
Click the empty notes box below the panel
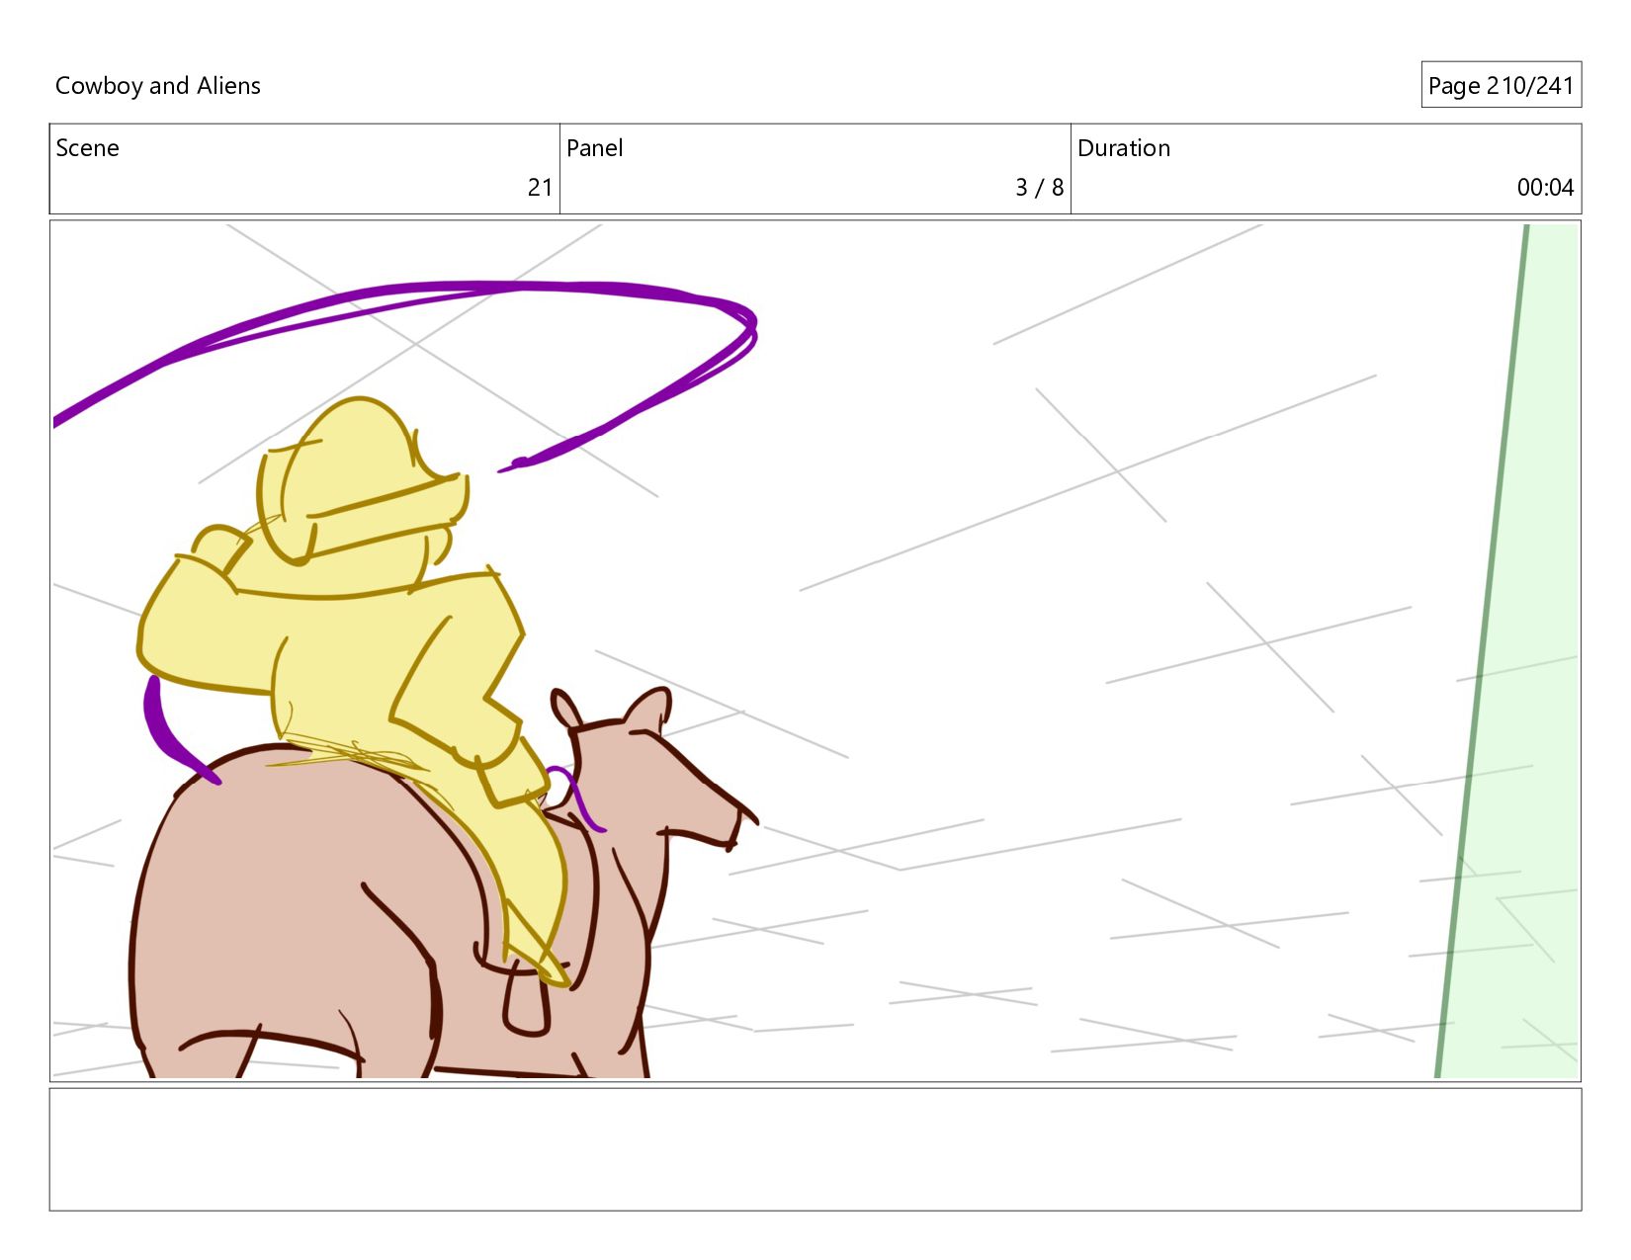(815, 1149)
